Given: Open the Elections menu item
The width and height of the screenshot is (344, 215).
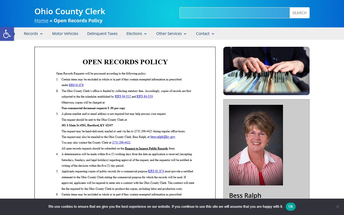Looking at the screenshot, I should coord(134,34).
